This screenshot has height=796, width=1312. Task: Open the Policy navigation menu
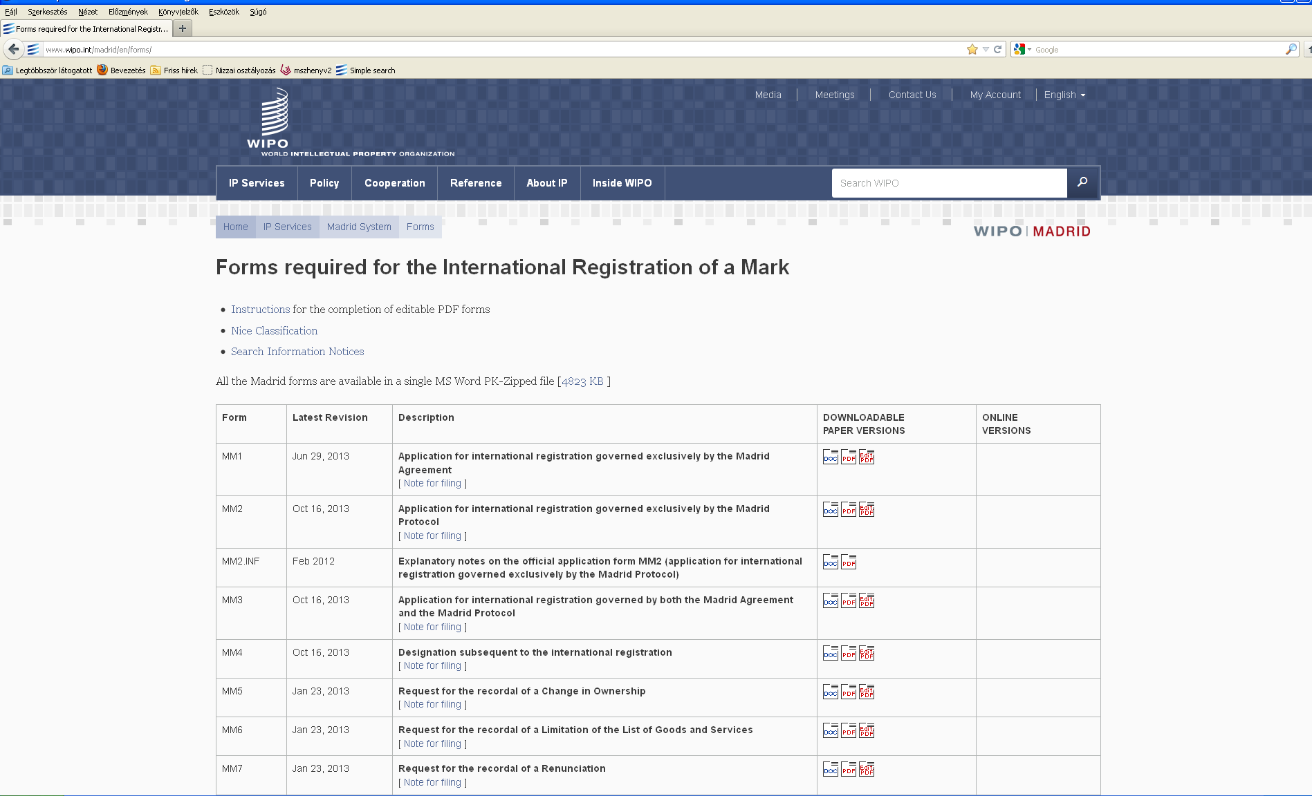point(324,183)
